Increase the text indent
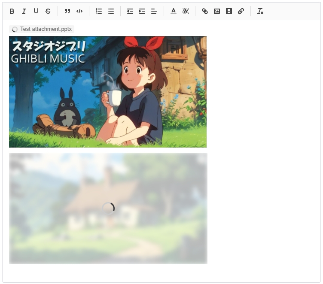The height and width of the screenshot is (284, 323). coord(142,11)
